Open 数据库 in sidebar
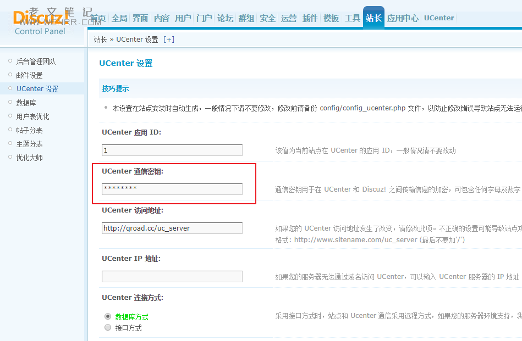The height and width of the screenshot is (341, 522). coord(26,103)
